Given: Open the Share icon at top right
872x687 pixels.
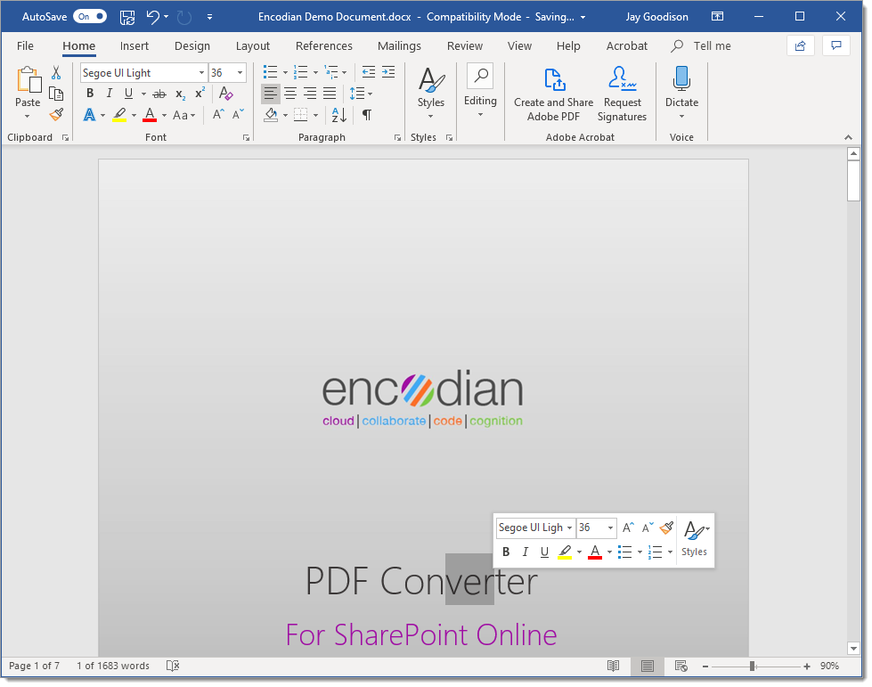Looking at the screenshot, I should [x=800, y=46].
